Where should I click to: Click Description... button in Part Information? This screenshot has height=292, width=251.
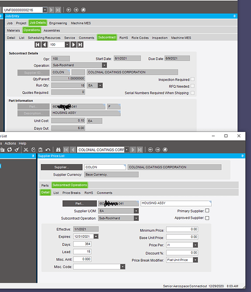tap(33, 113)
